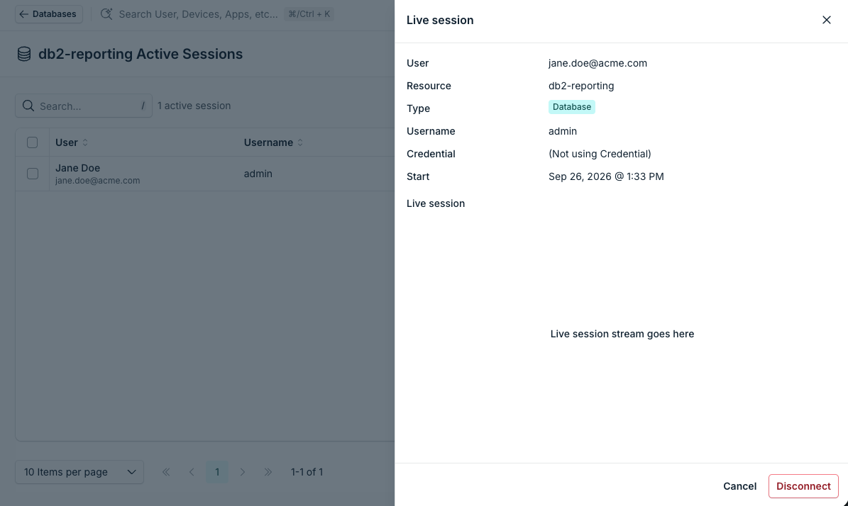Go to the next page
The width and height of the screenshot is (848, 506).
242,472
